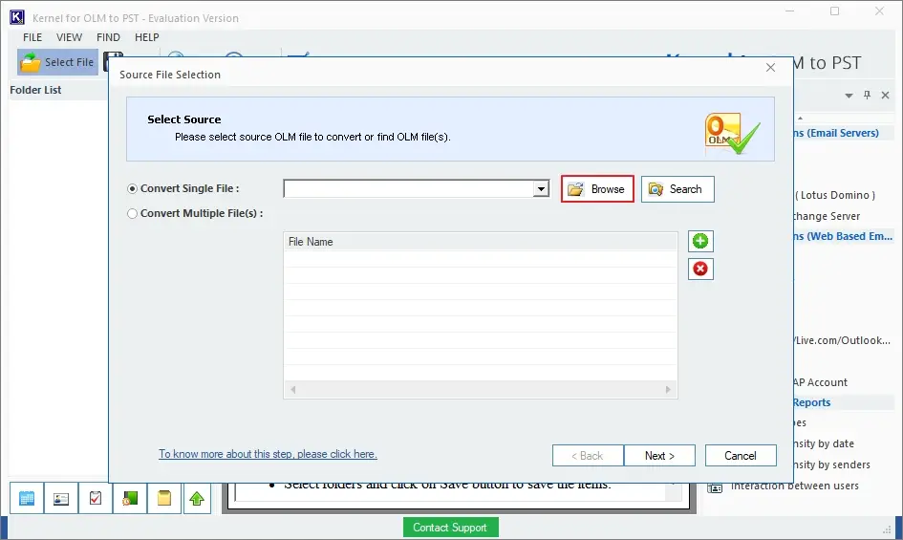This screenshot has width=903, height=540.
Task: Click the Select File toolbar button
Action: 57,62
